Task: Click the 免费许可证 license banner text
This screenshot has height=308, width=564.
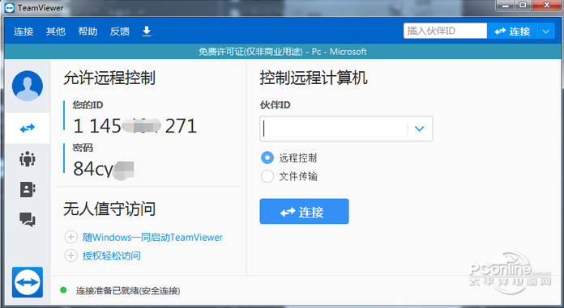Action: tap(283, 52)
